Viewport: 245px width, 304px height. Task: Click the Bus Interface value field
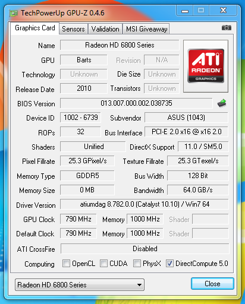186,132
